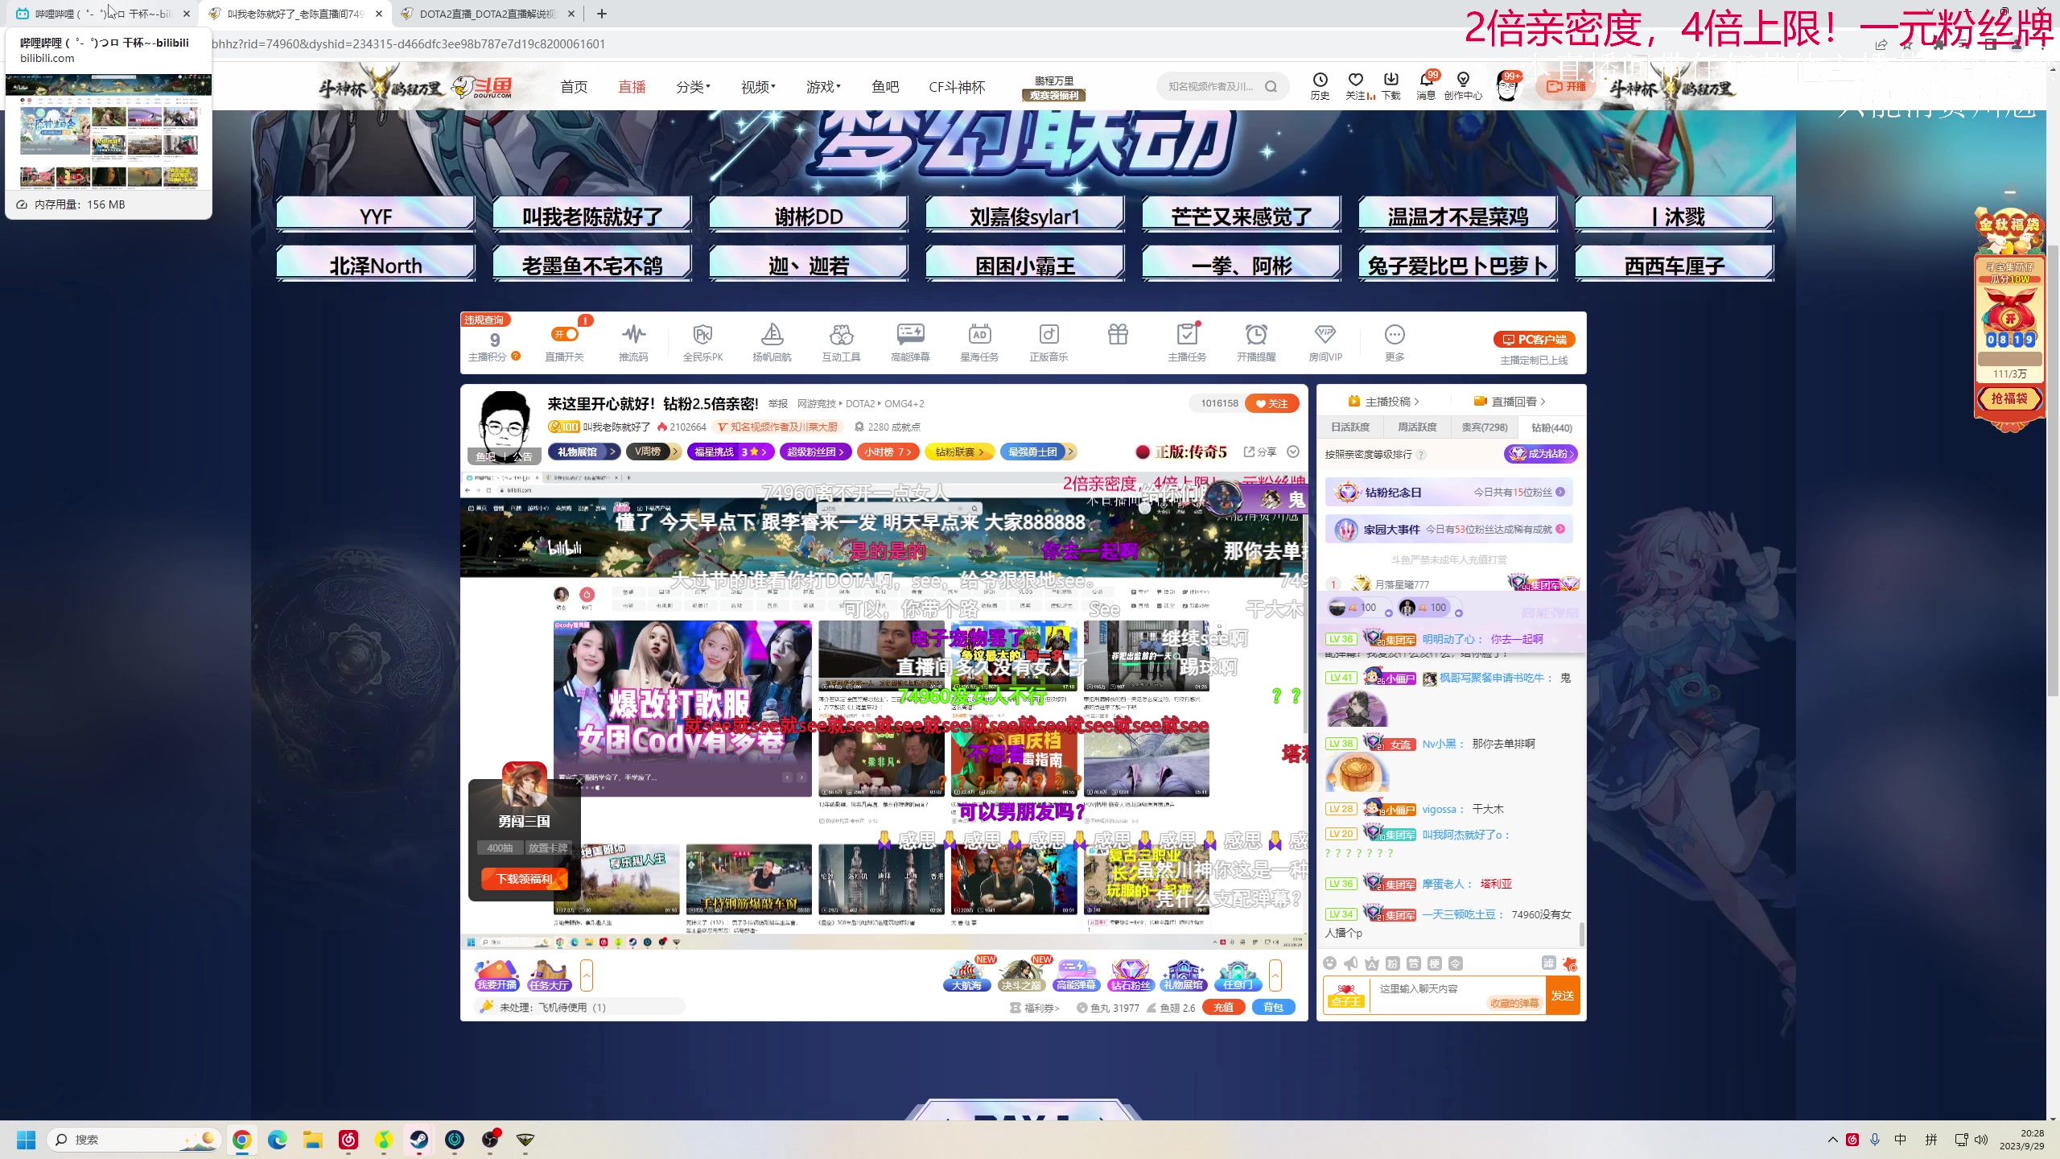Screen dimensions: 2060x1159
Task: Open 超级粉丝团 badge
Action: [x=815, y=452]
